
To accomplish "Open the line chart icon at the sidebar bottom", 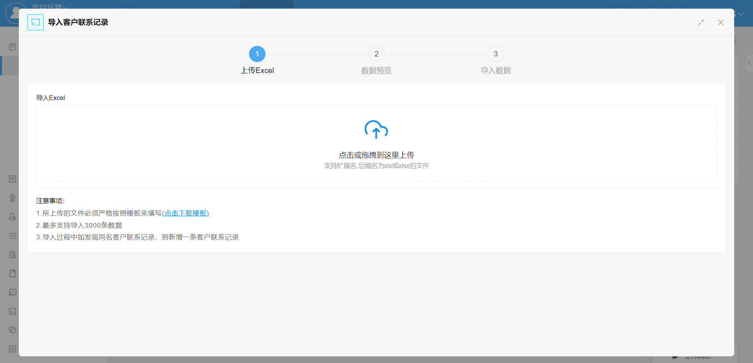I will pos(13,349).
